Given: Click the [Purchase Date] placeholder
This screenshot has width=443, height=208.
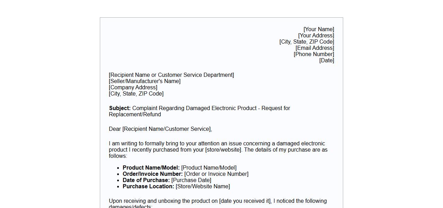Looking at the screenshot, I should click(191, 180).
